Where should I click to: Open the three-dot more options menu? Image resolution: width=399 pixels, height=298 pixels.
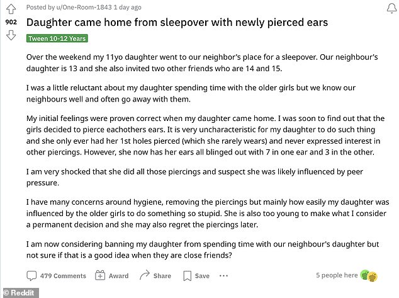tap(223, 275)
